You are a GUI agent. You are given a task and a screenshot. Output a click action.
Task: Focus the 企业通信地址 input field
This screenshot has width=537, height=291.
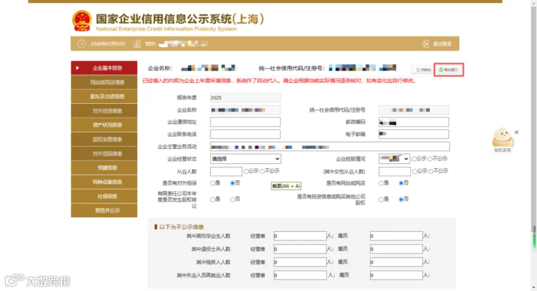pyautogui.click(x=245, y=122)
